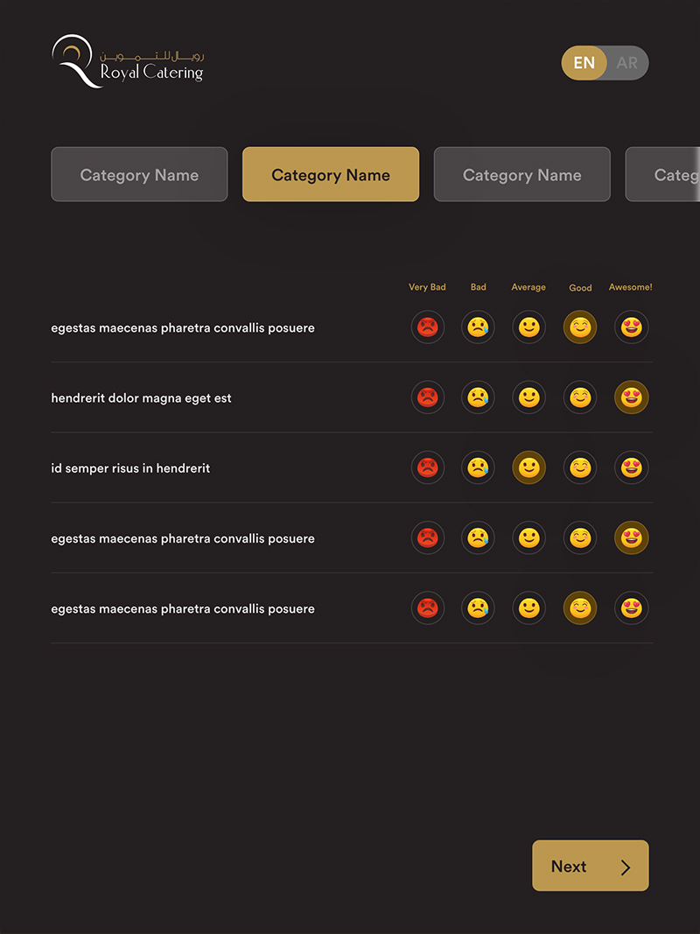Open the partially visible category tab at edge
The height and width of the screenshot is (934, 700).
[x=665, y=174]
